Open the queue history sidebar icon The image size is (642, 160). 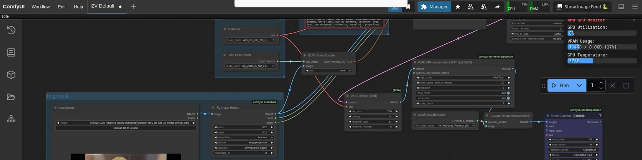[x=11, y=30]
